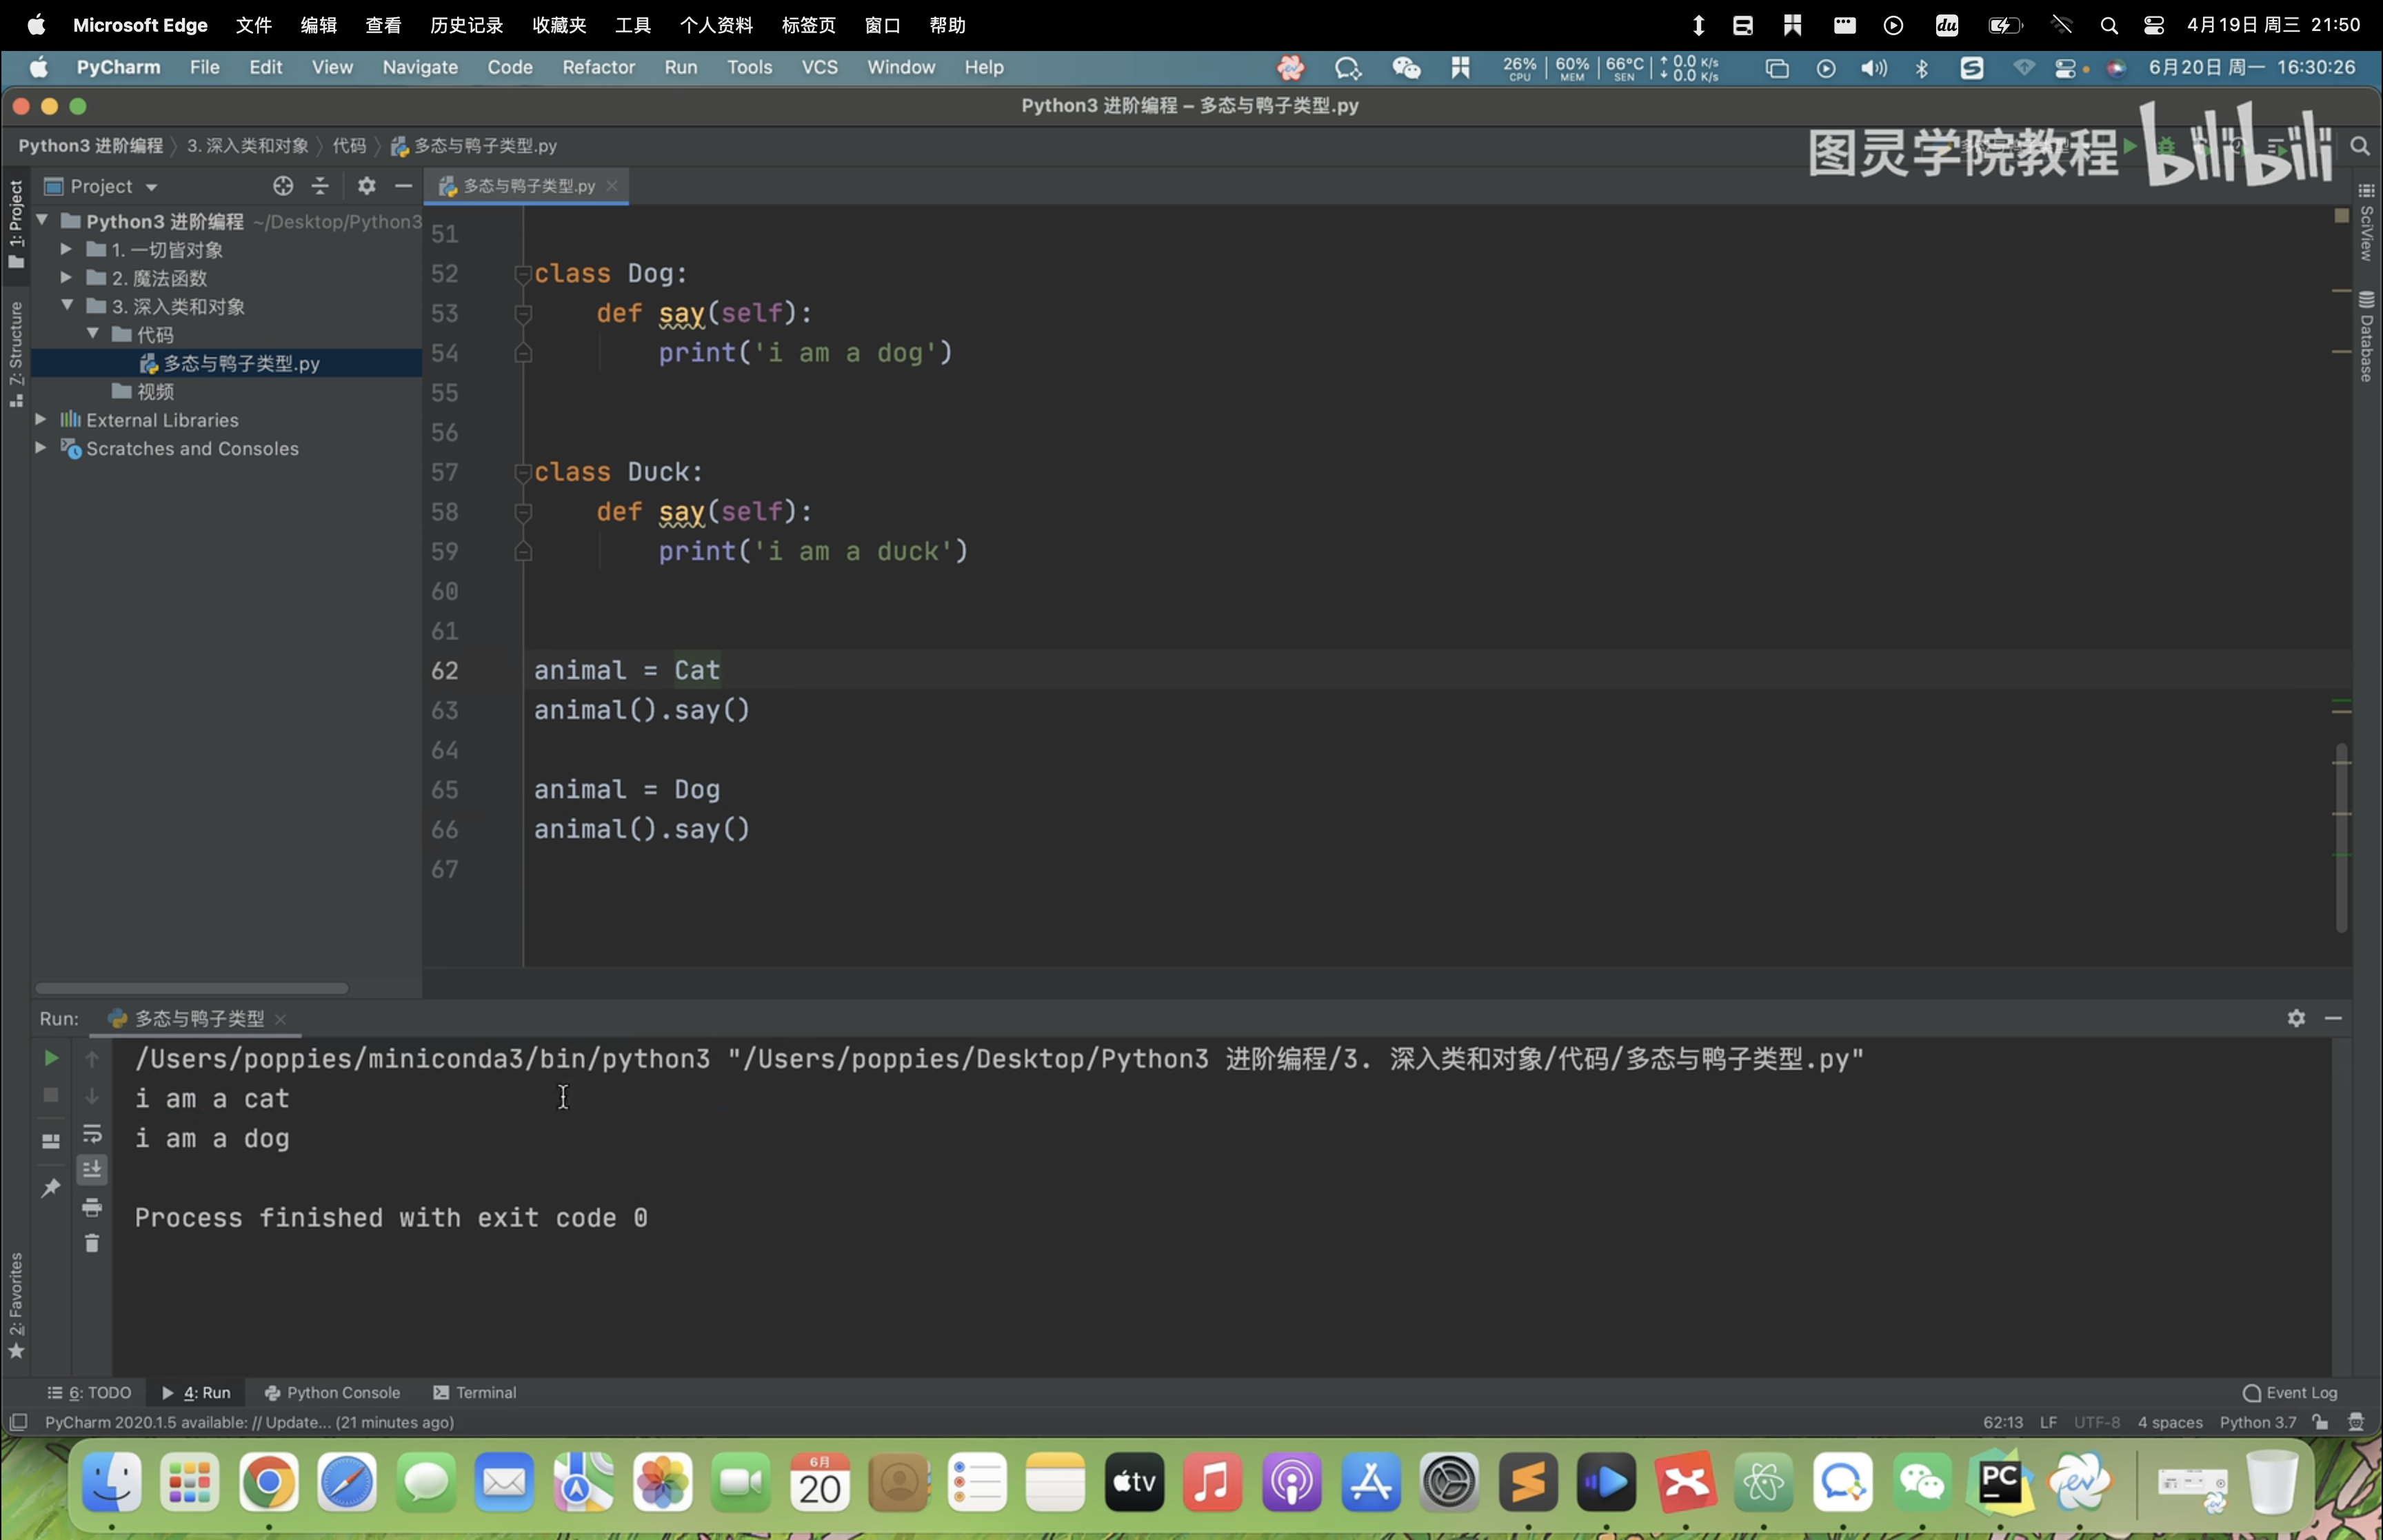Rerun the script with the green Run arrow

51,1058
